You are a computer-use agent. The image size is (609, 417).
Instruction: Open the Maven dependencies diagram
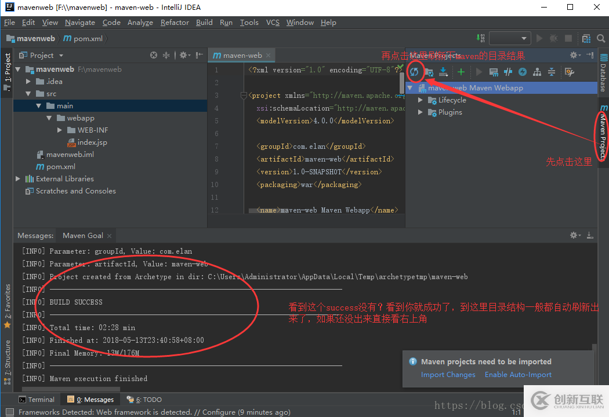coord(537,72)
